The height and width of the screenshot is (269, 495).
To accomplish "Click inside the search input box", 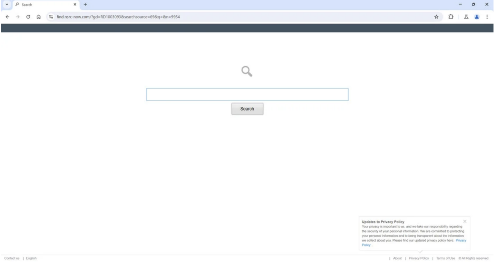I will 247,94.
